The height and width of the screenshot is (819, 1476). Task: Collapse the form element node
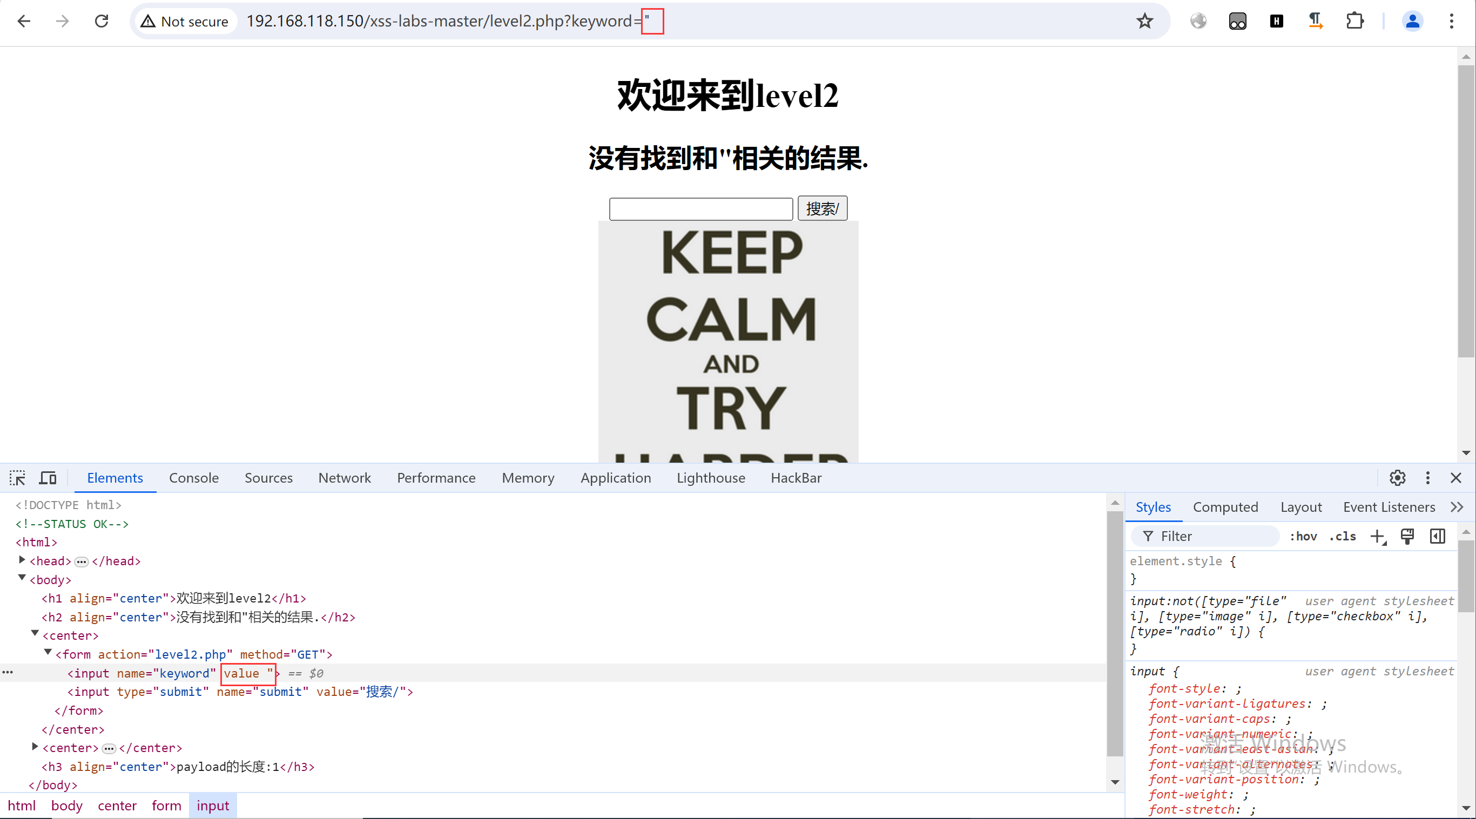coord(48,653)
